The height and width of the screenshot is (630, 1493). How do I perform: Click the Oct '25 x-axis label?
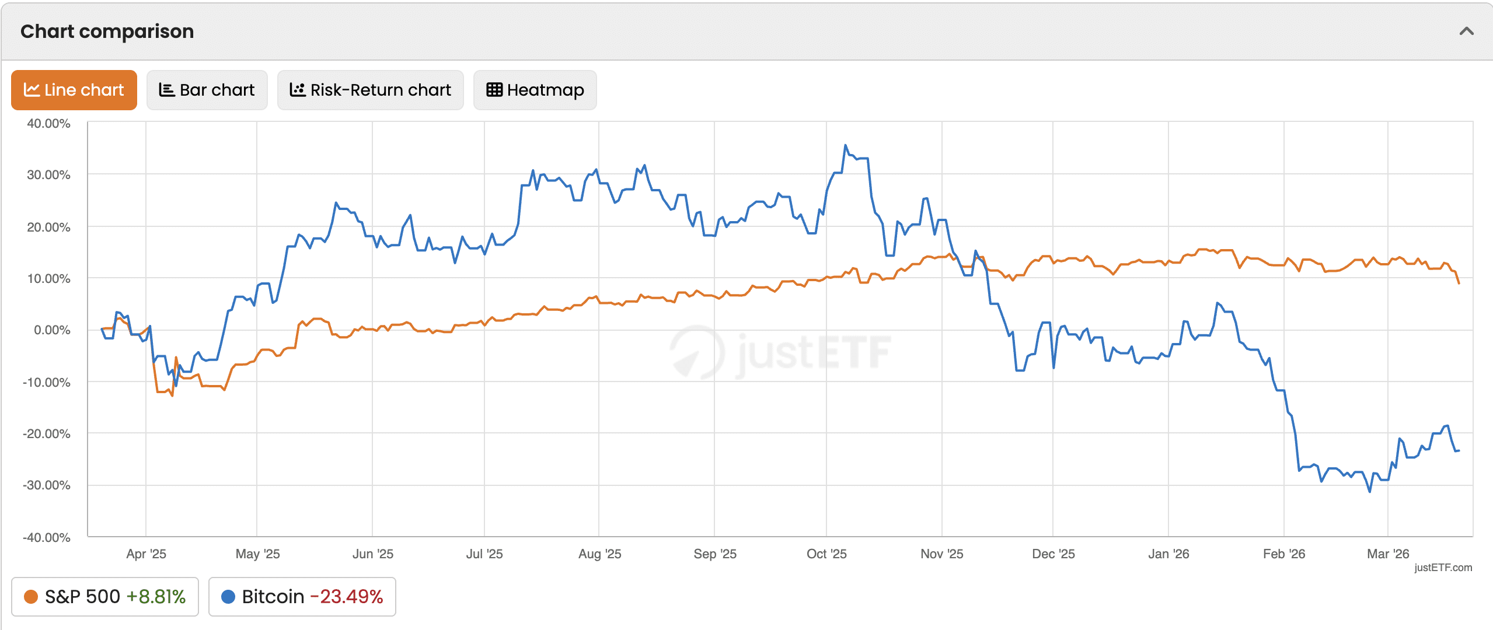[x=826, y=554]
